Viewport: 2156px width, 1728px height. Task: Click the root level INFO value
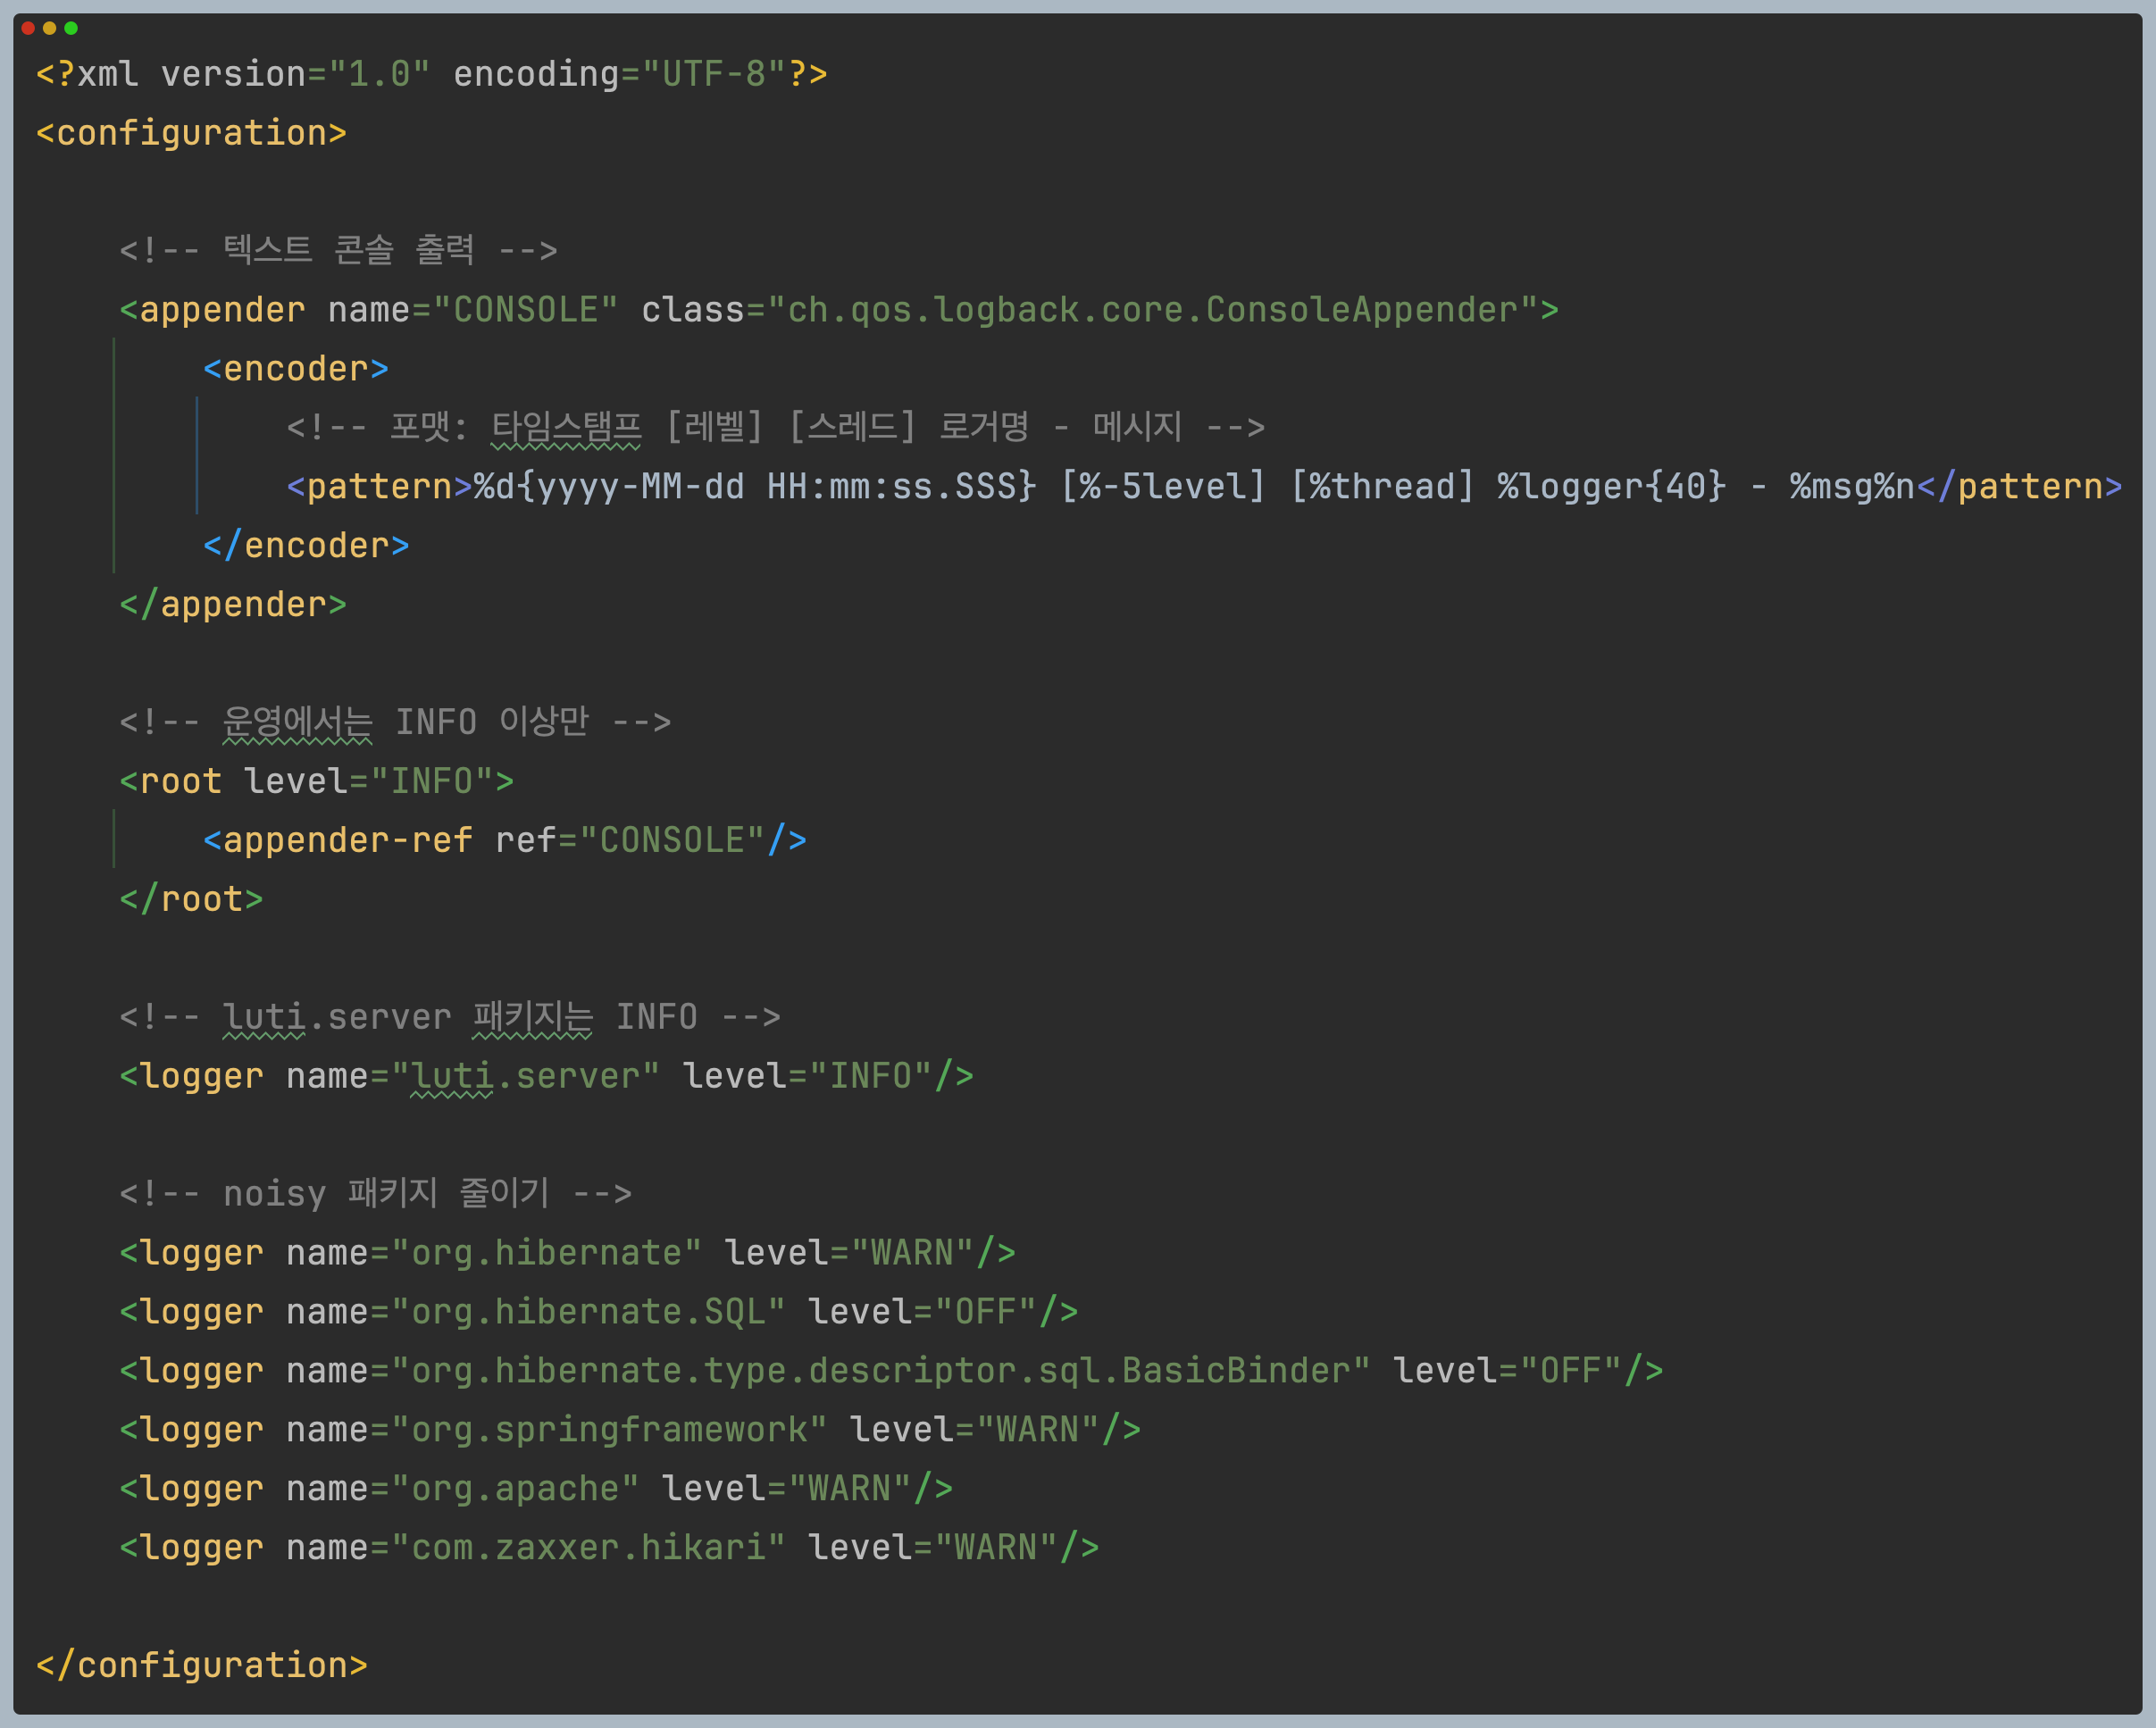431,781
